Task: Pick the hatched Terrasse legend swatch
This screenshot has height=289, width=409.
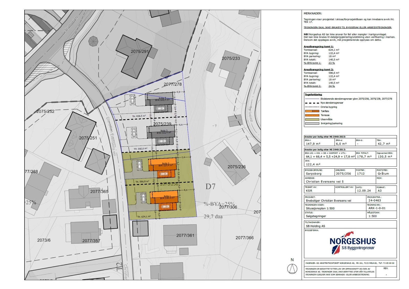Action: click(312, 115)
